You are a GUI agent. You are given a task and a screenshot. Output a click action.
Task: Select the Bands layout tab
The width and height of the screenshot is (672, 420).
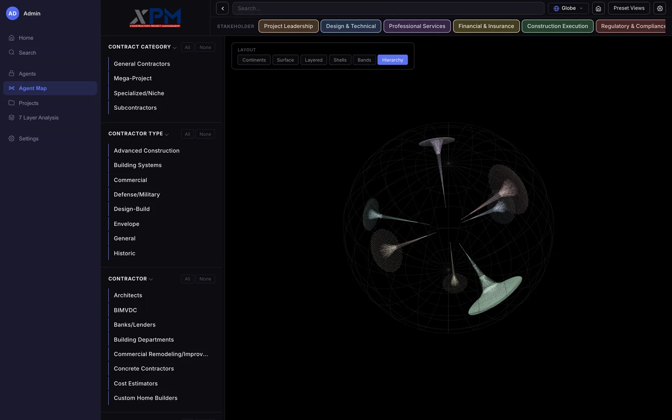pyautogui.click(x=364, y=60)
